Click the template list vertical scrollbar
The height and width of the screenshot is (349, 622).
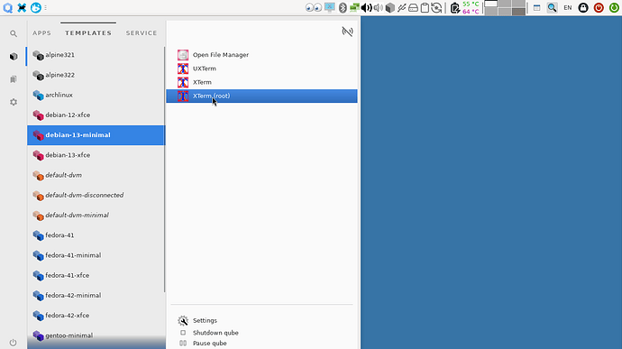[165, 170]
